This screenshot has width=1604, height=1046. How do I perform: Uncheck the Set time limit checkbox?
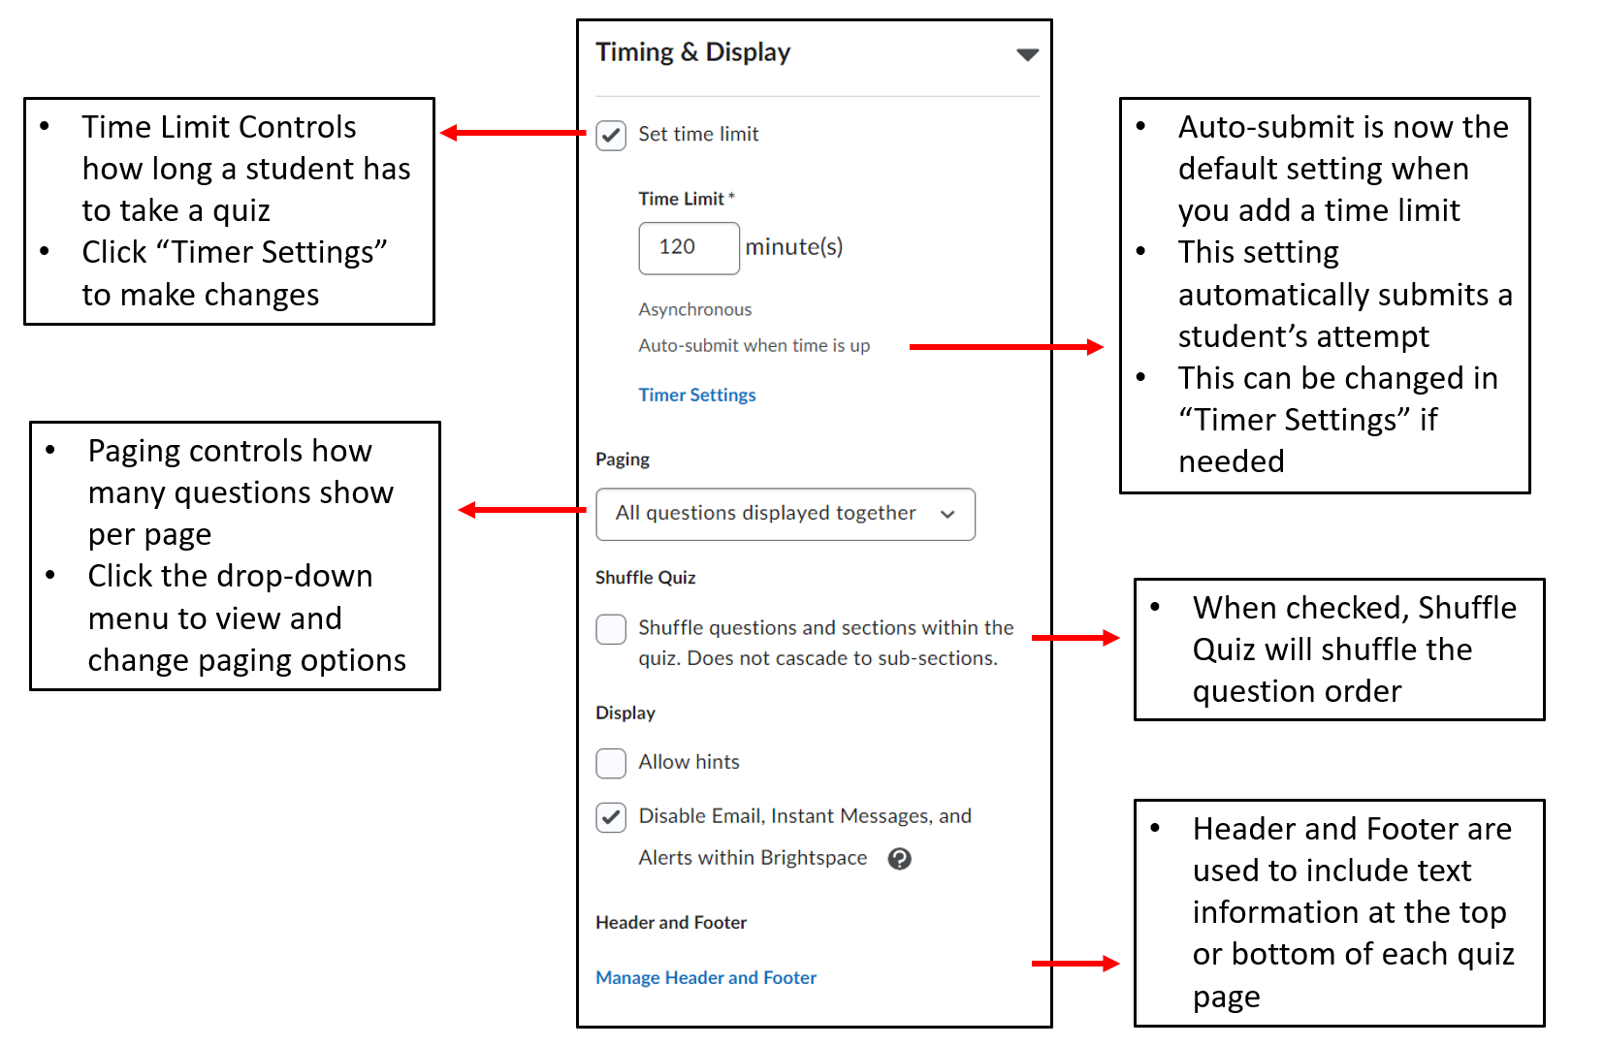[x=611, y=136]
